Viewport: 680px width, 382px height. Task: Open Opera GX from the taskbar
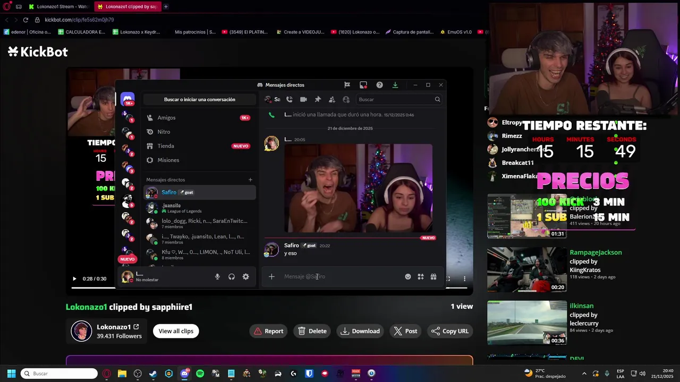pos(106,374)
